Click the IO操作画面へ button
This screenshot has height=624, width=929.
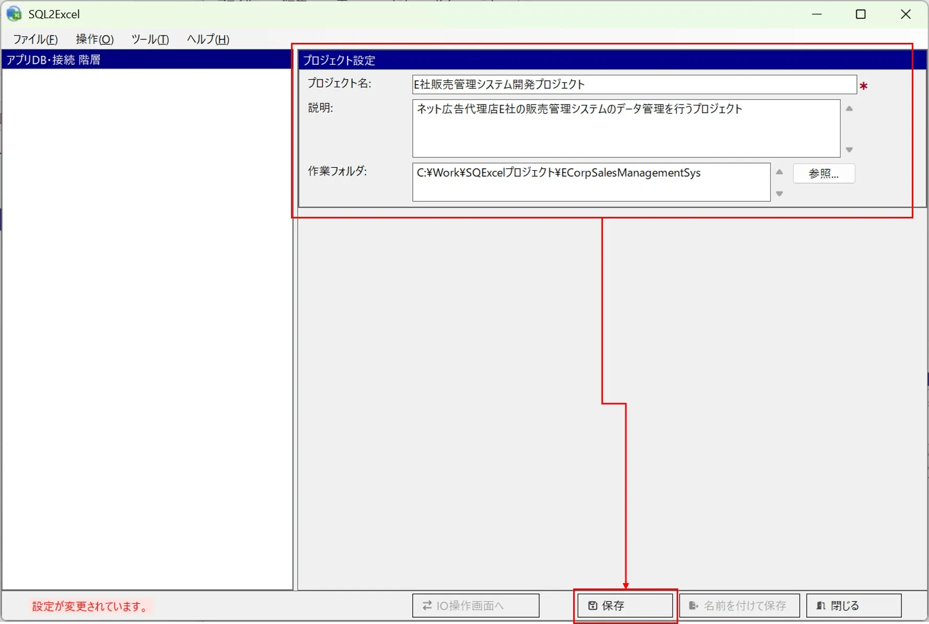[475, 605]
